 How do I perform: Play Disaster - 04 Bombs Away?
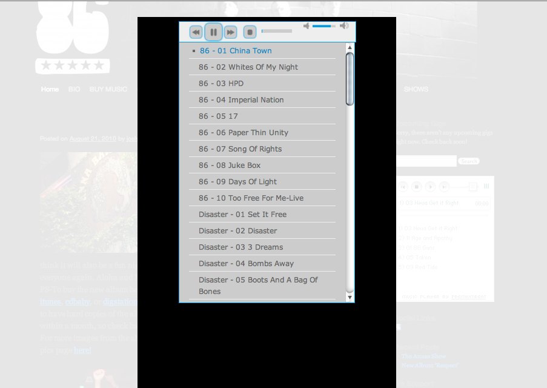pos(246,264)
